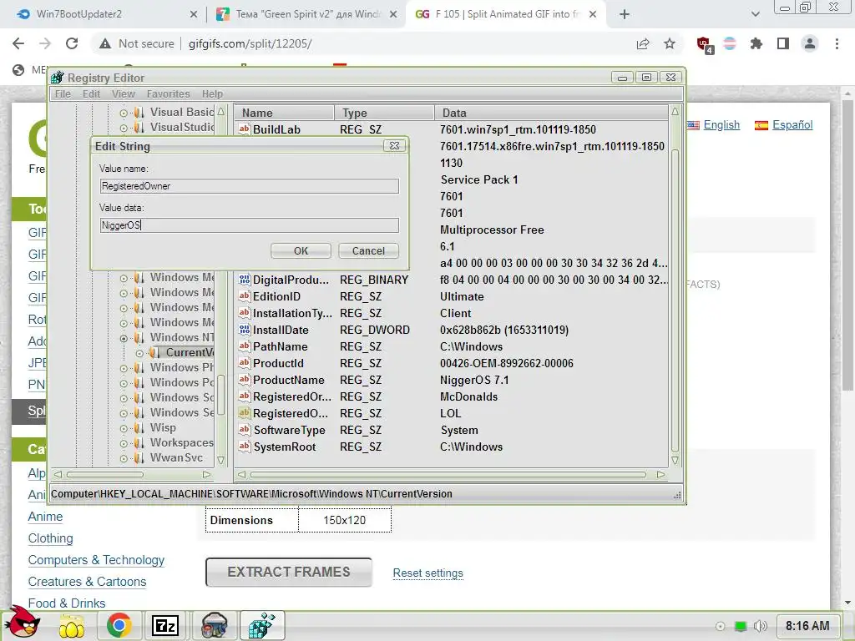Expand the WwanSvc tree node
The height and width of the screenshot is (641, 855).
(124, 458)
